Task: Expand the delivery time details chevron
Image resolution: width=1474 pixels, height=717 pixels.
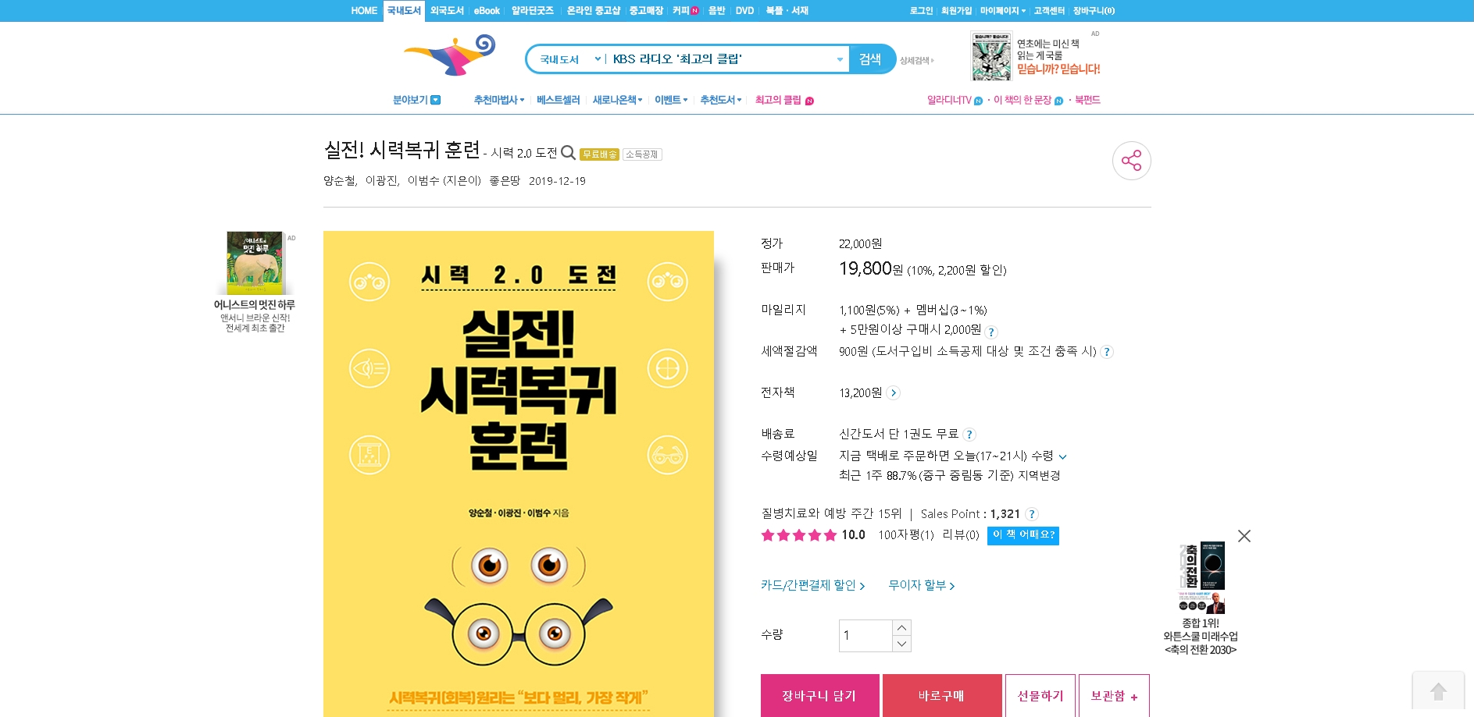Action: 1062,456
